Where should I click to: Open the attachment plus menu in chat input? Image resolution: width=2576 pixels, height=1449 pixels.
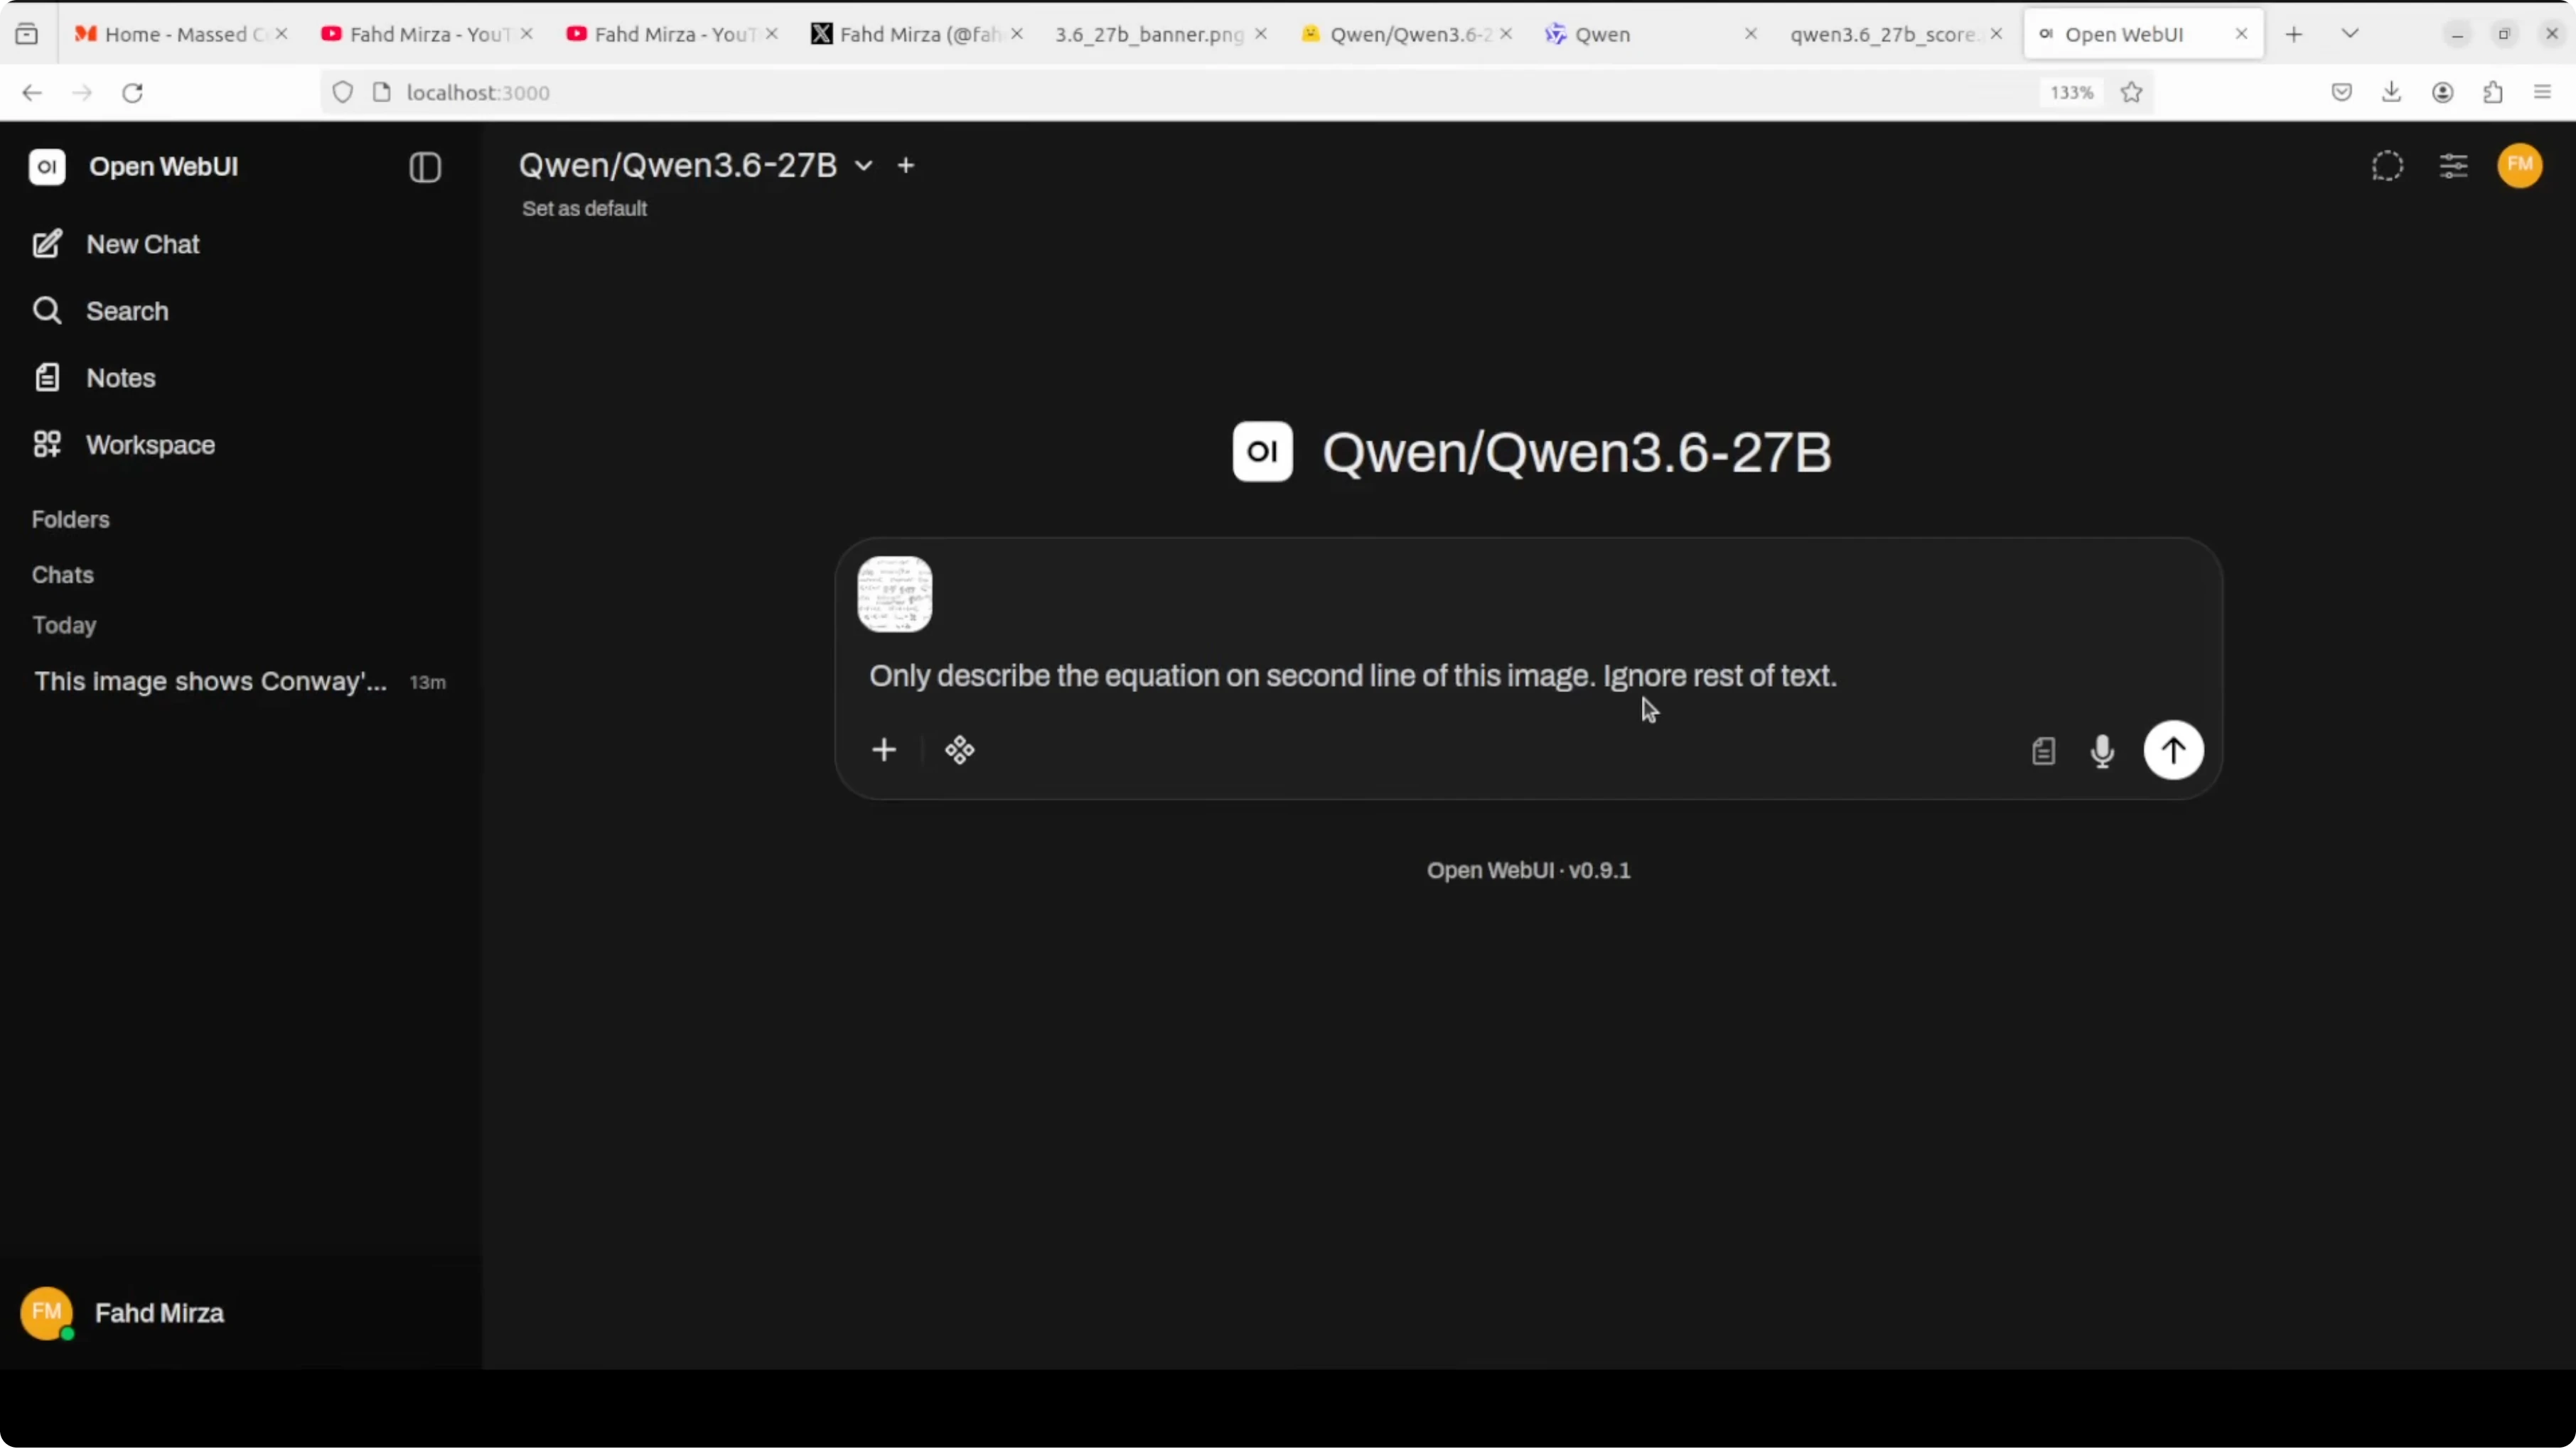click(884, 751)
